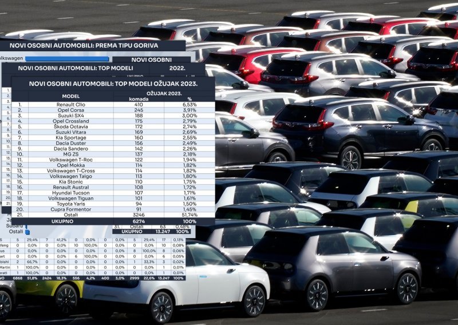Click the 'Suzuki SX4' row label
This screenshot has width=458, height=325.
[x=70, y=116]
